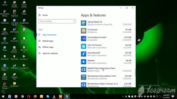Click the UmmyVideoConverter list icon

(x=84, y=38)
